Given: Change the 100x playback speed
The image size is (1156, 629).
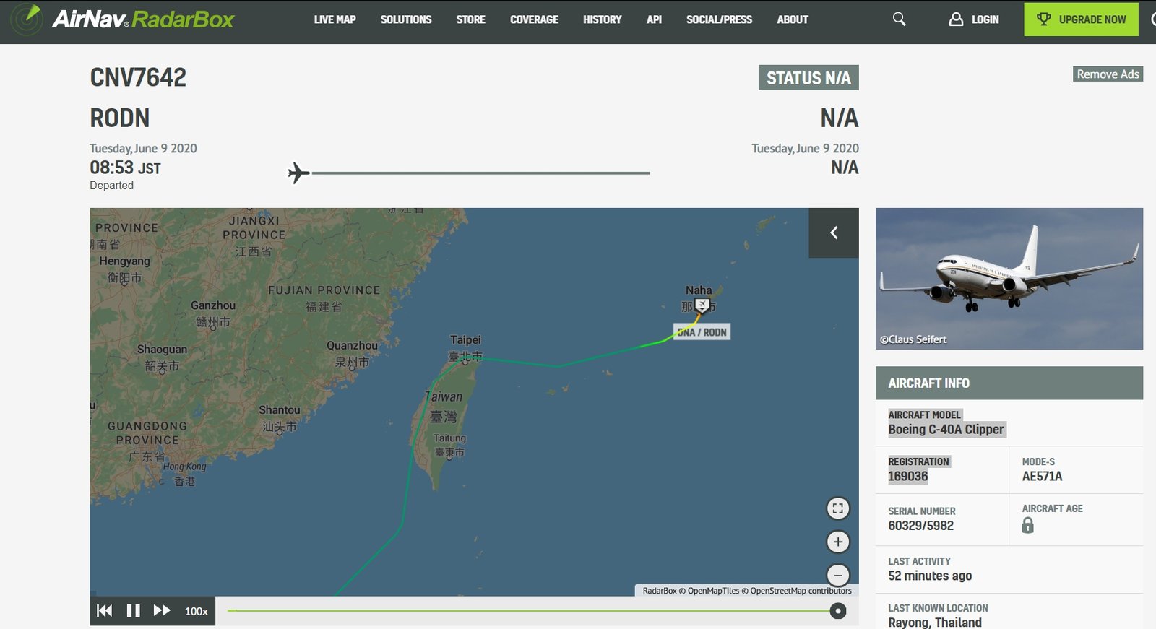Looking at the screenshot, I should (196, 611).
